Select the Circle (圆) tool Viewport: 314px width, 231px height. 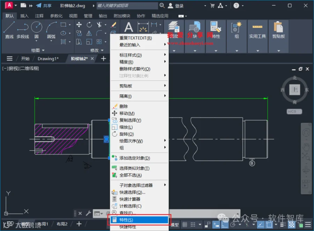(x=36, y=30)
